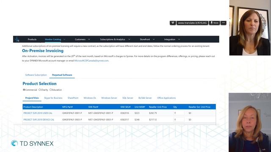The width and height of the screenshot is (271, 152).
Task: Click the top presenter video thumbnail
Action: (x=250, y=28)
